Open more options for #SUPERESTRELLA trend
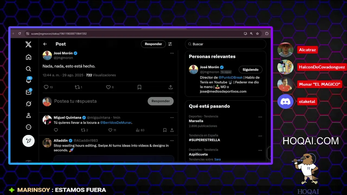 click(260, 136)
